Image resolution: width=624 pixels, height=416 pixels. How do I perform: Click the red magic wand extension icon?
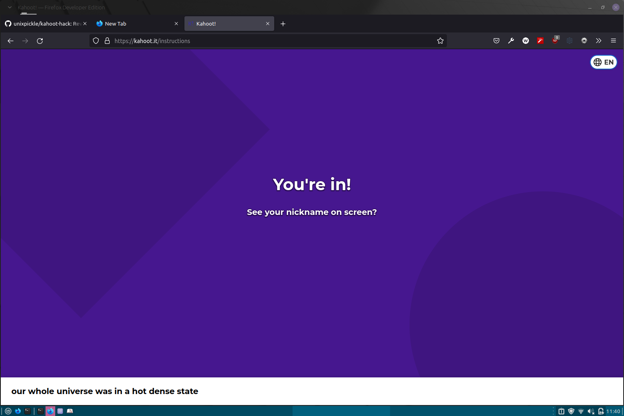(540, 41)
